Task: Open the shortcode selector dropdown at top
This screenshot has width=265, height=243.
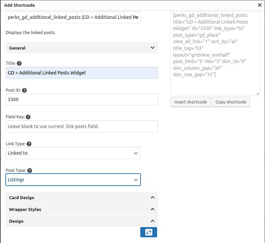Action: [73, 17]
